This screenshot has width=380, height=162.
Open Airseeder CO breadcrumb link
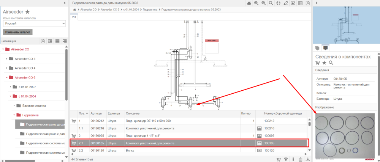pos(89,9)
